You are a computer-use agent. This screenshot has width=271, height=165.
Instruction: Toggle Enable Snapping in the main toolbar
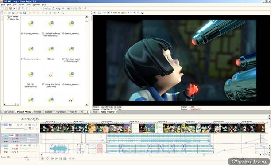click(46, 8)
